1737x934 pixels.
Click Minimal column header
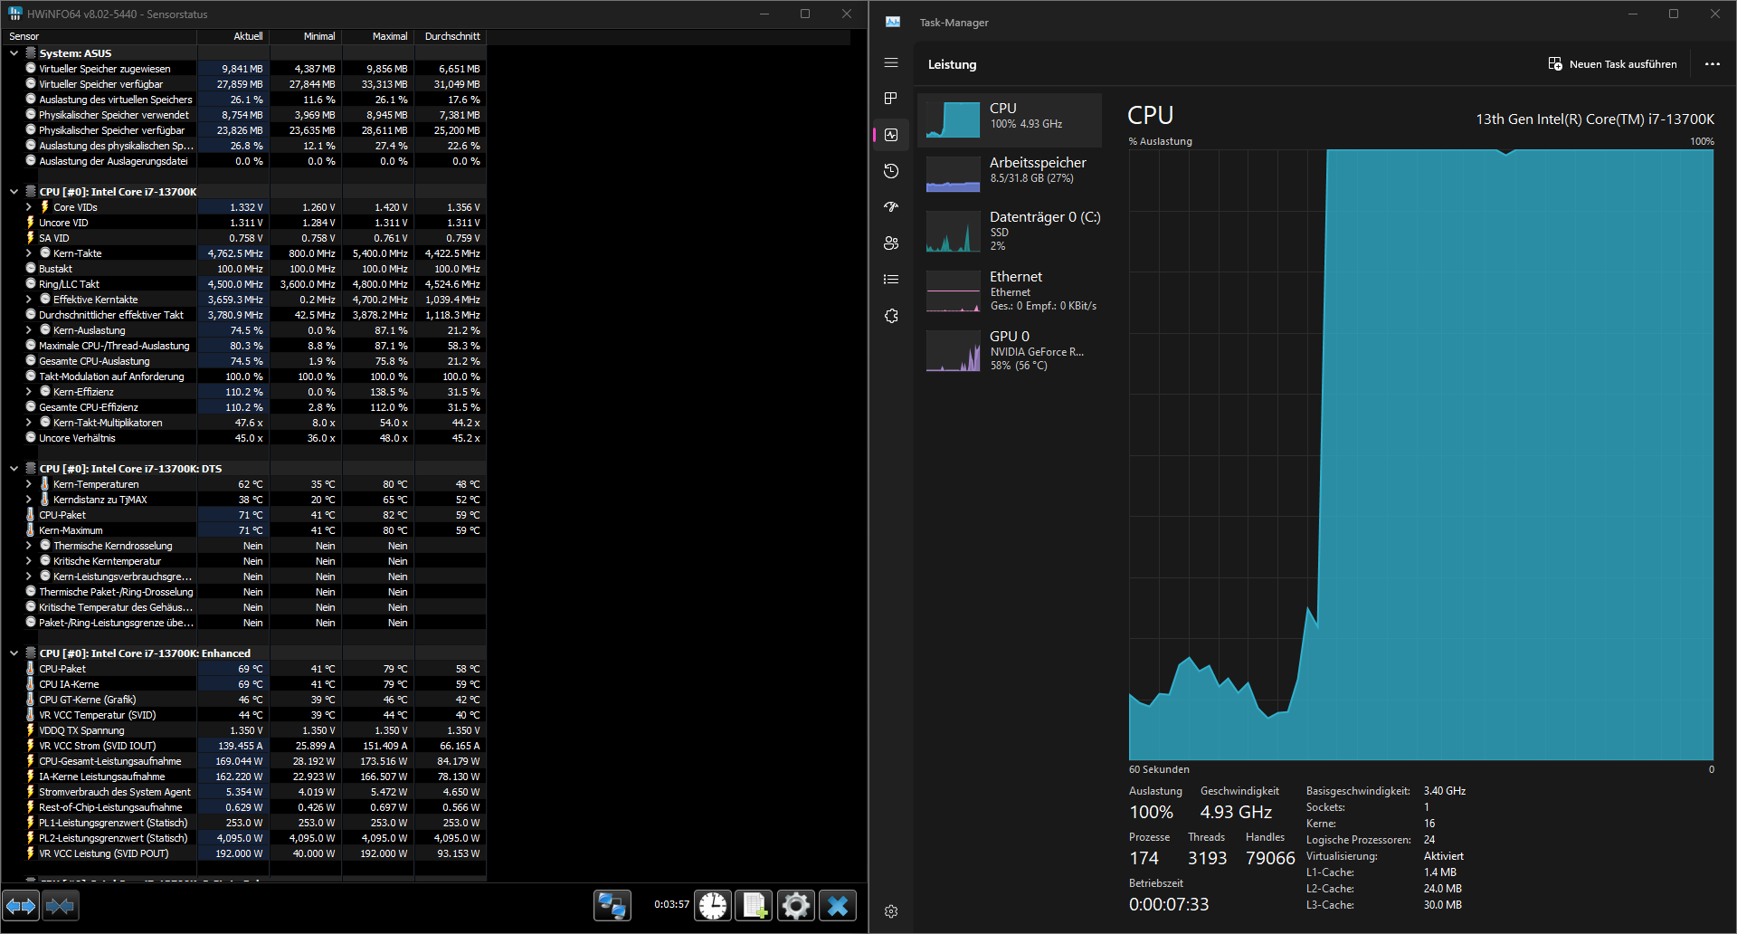(306, 36)
